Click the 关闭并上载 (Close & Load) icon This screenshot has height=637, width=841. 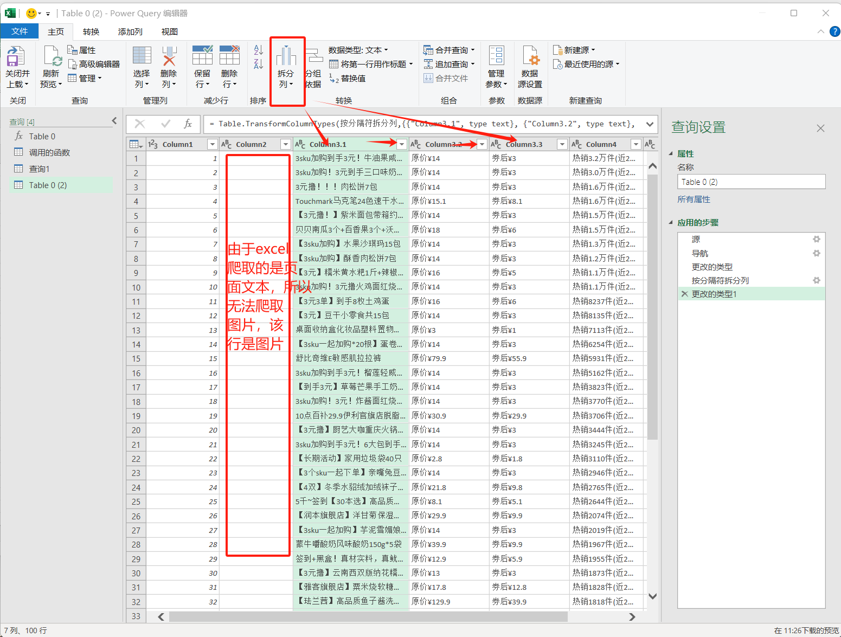pos(16,56)
